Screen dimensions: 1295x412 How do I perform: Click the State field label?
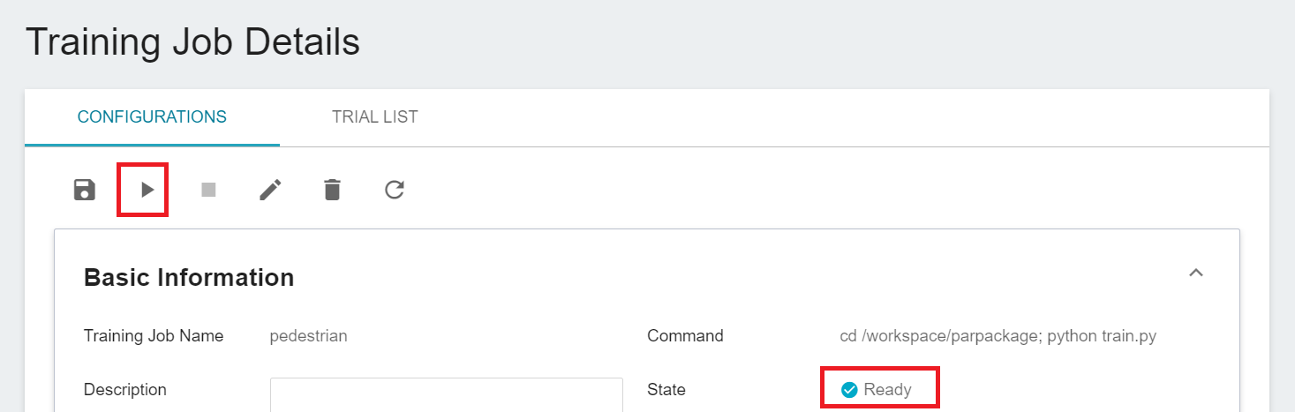666,389
